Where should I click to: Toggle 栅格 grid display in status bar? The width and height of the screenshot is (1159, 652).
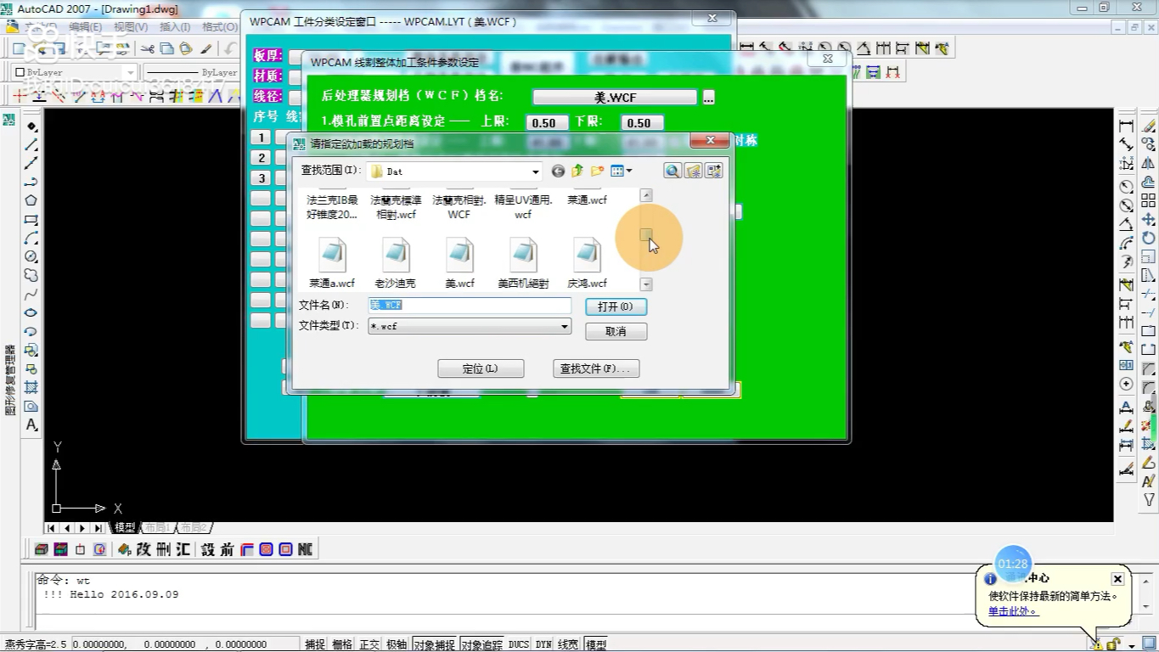click(x=342, y=645)
